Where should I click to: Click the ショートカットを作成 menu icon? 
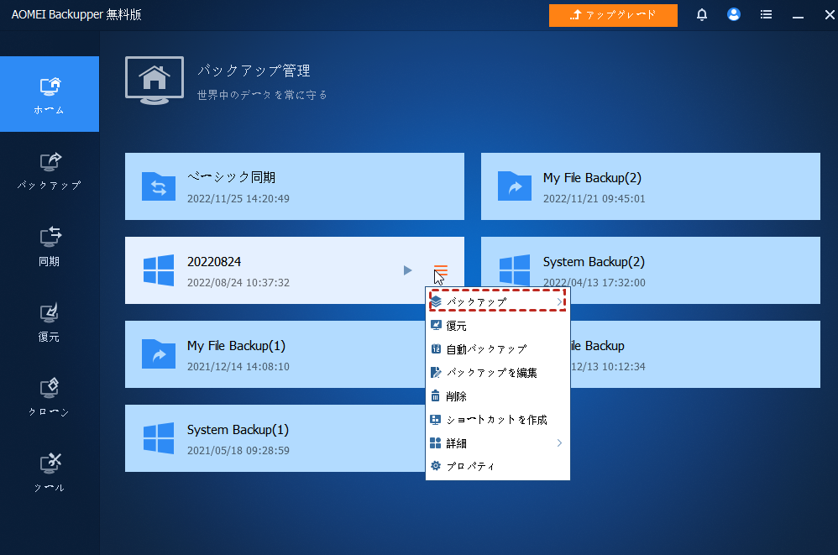[436, 419]
